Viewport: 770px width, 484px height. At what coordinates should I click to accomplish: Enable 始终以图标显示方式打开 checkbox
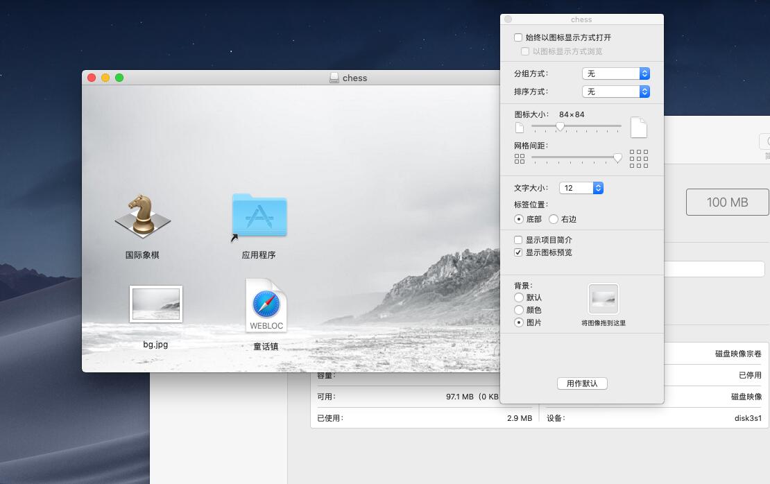point(517,37)
